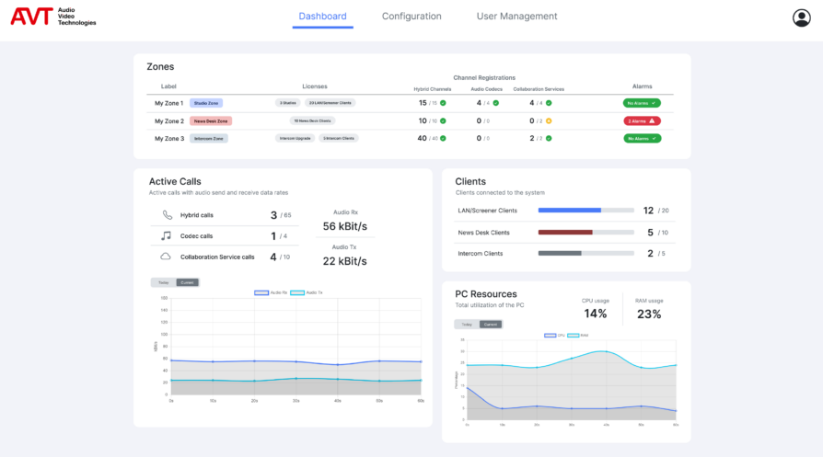823x457 pixels.
Task: Click the Clients panel heading
Action: pos(470,181)
